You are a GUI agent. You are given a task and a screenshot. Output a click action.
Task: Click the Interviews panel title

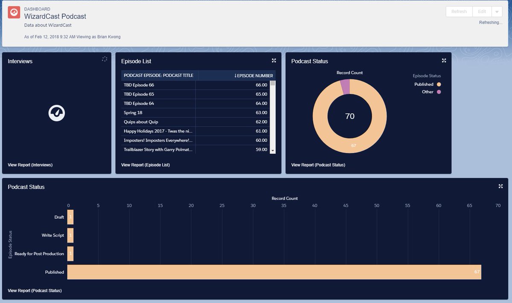tap(20, 61)
